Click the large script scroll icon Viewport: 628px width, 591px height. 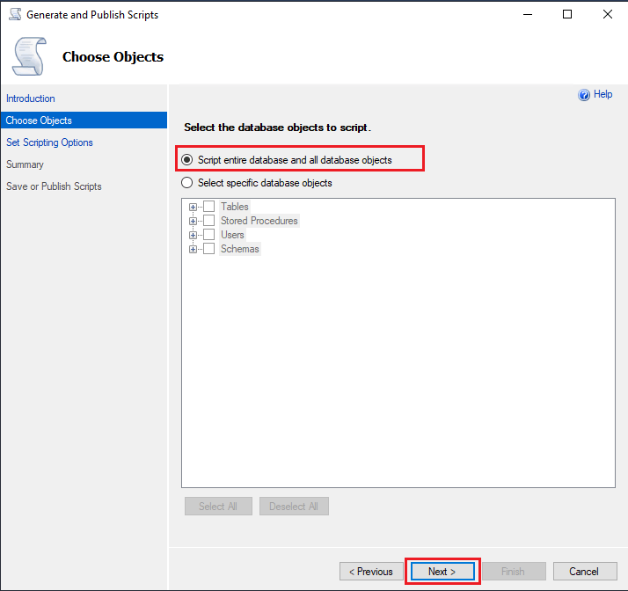coord(29,56)
